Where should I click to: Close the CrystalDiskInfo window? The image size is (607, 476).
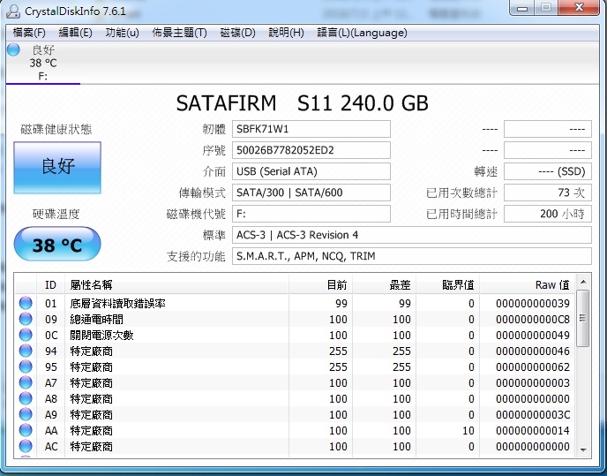579,8
